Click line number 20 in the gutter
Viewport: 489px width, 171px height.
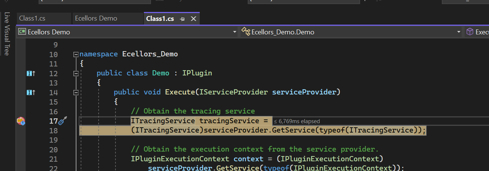pyautogui.click(x=53, y=149)
